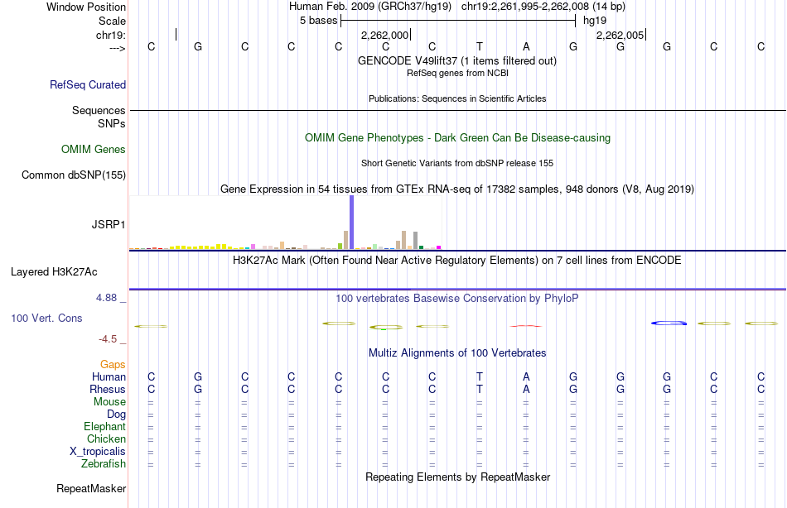Open 'Short Genetic Variants from dbSNP release 155'
Screen dimensions: 787x508
click(x=457, y=163)
